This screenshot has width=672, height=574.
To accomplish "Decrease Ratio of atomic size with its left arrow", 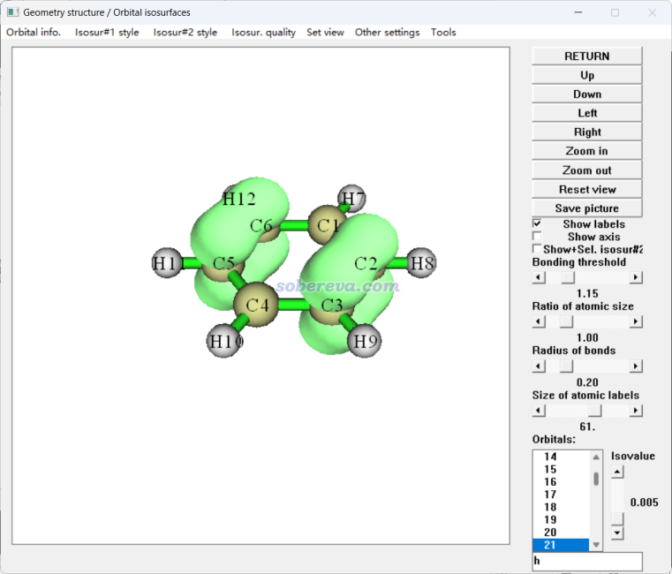I will pos(539,321).
